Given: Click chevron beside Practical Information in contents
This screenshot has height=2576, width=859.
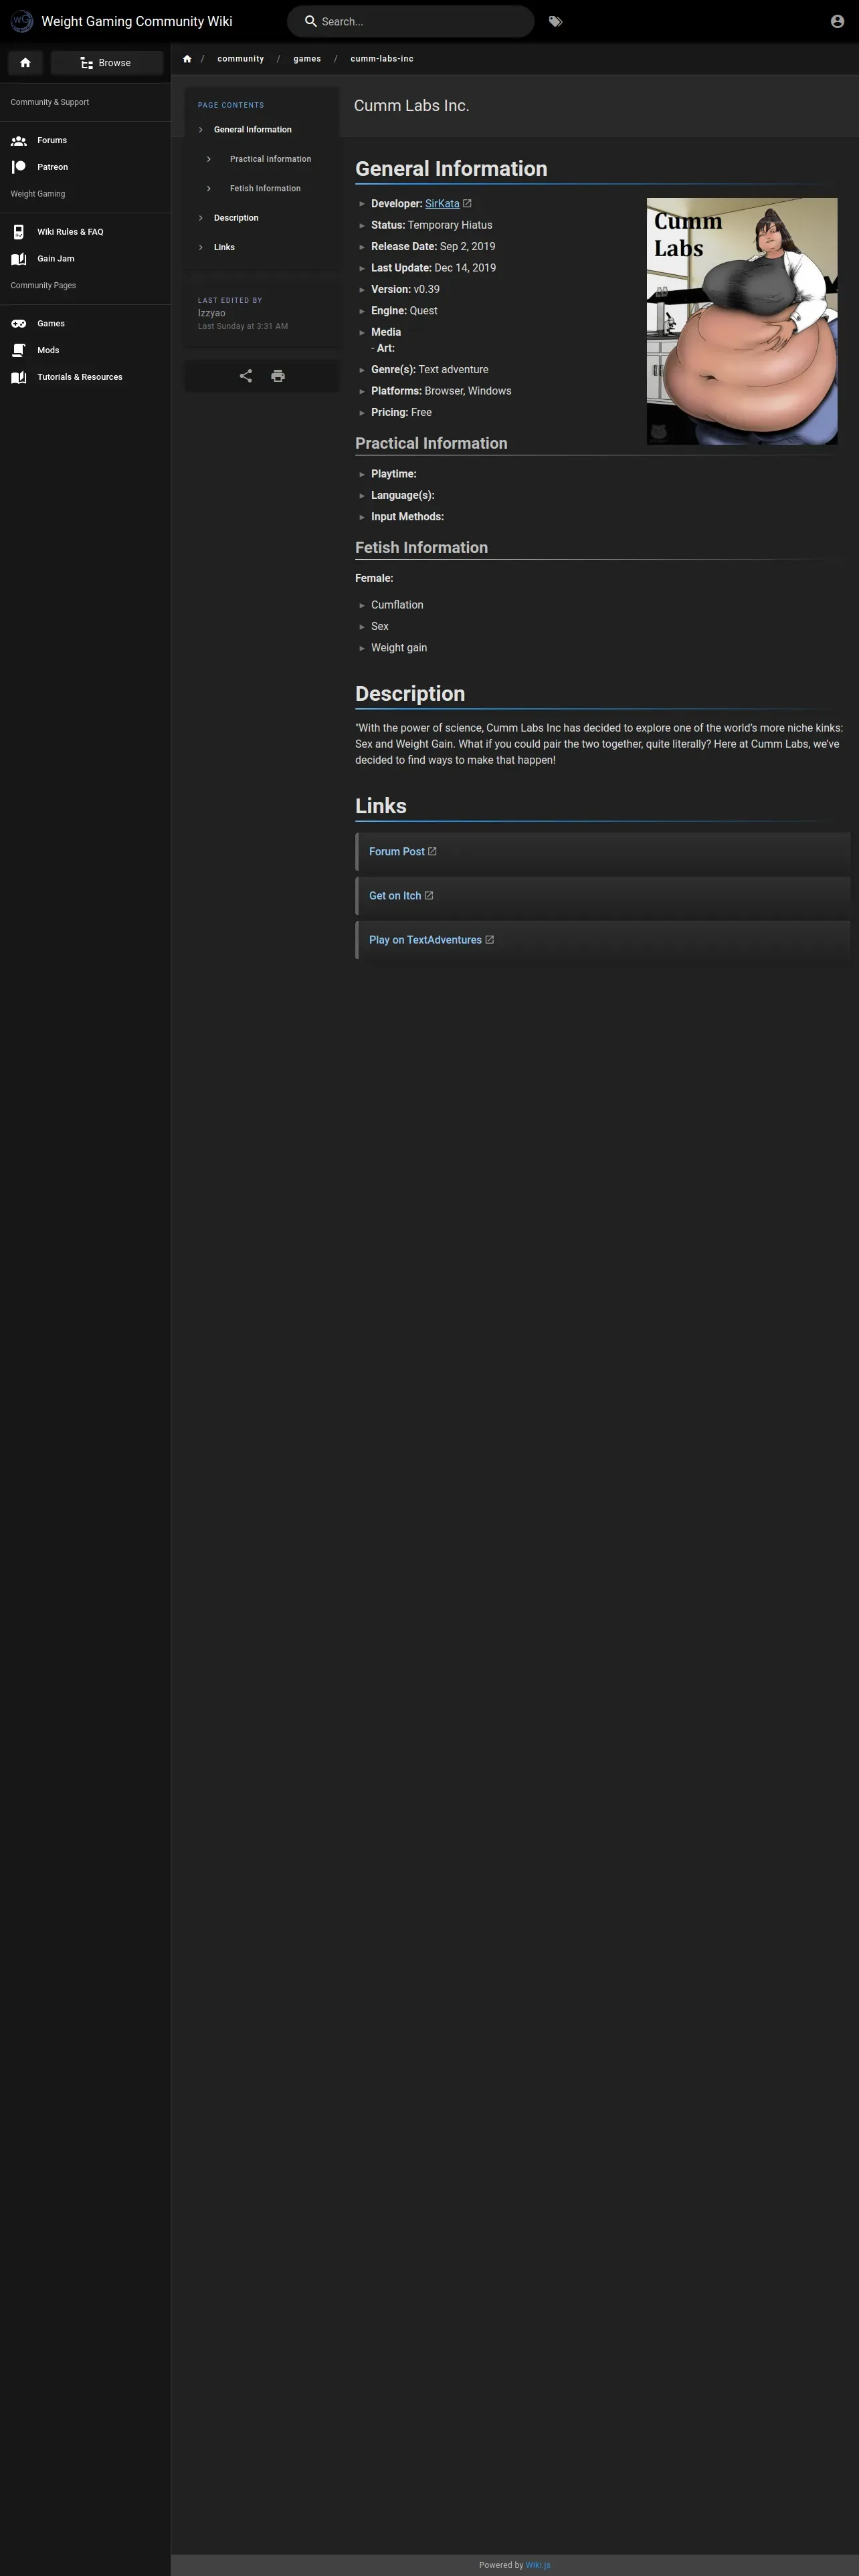Looking at the screenshot, I should click(209, 159).
